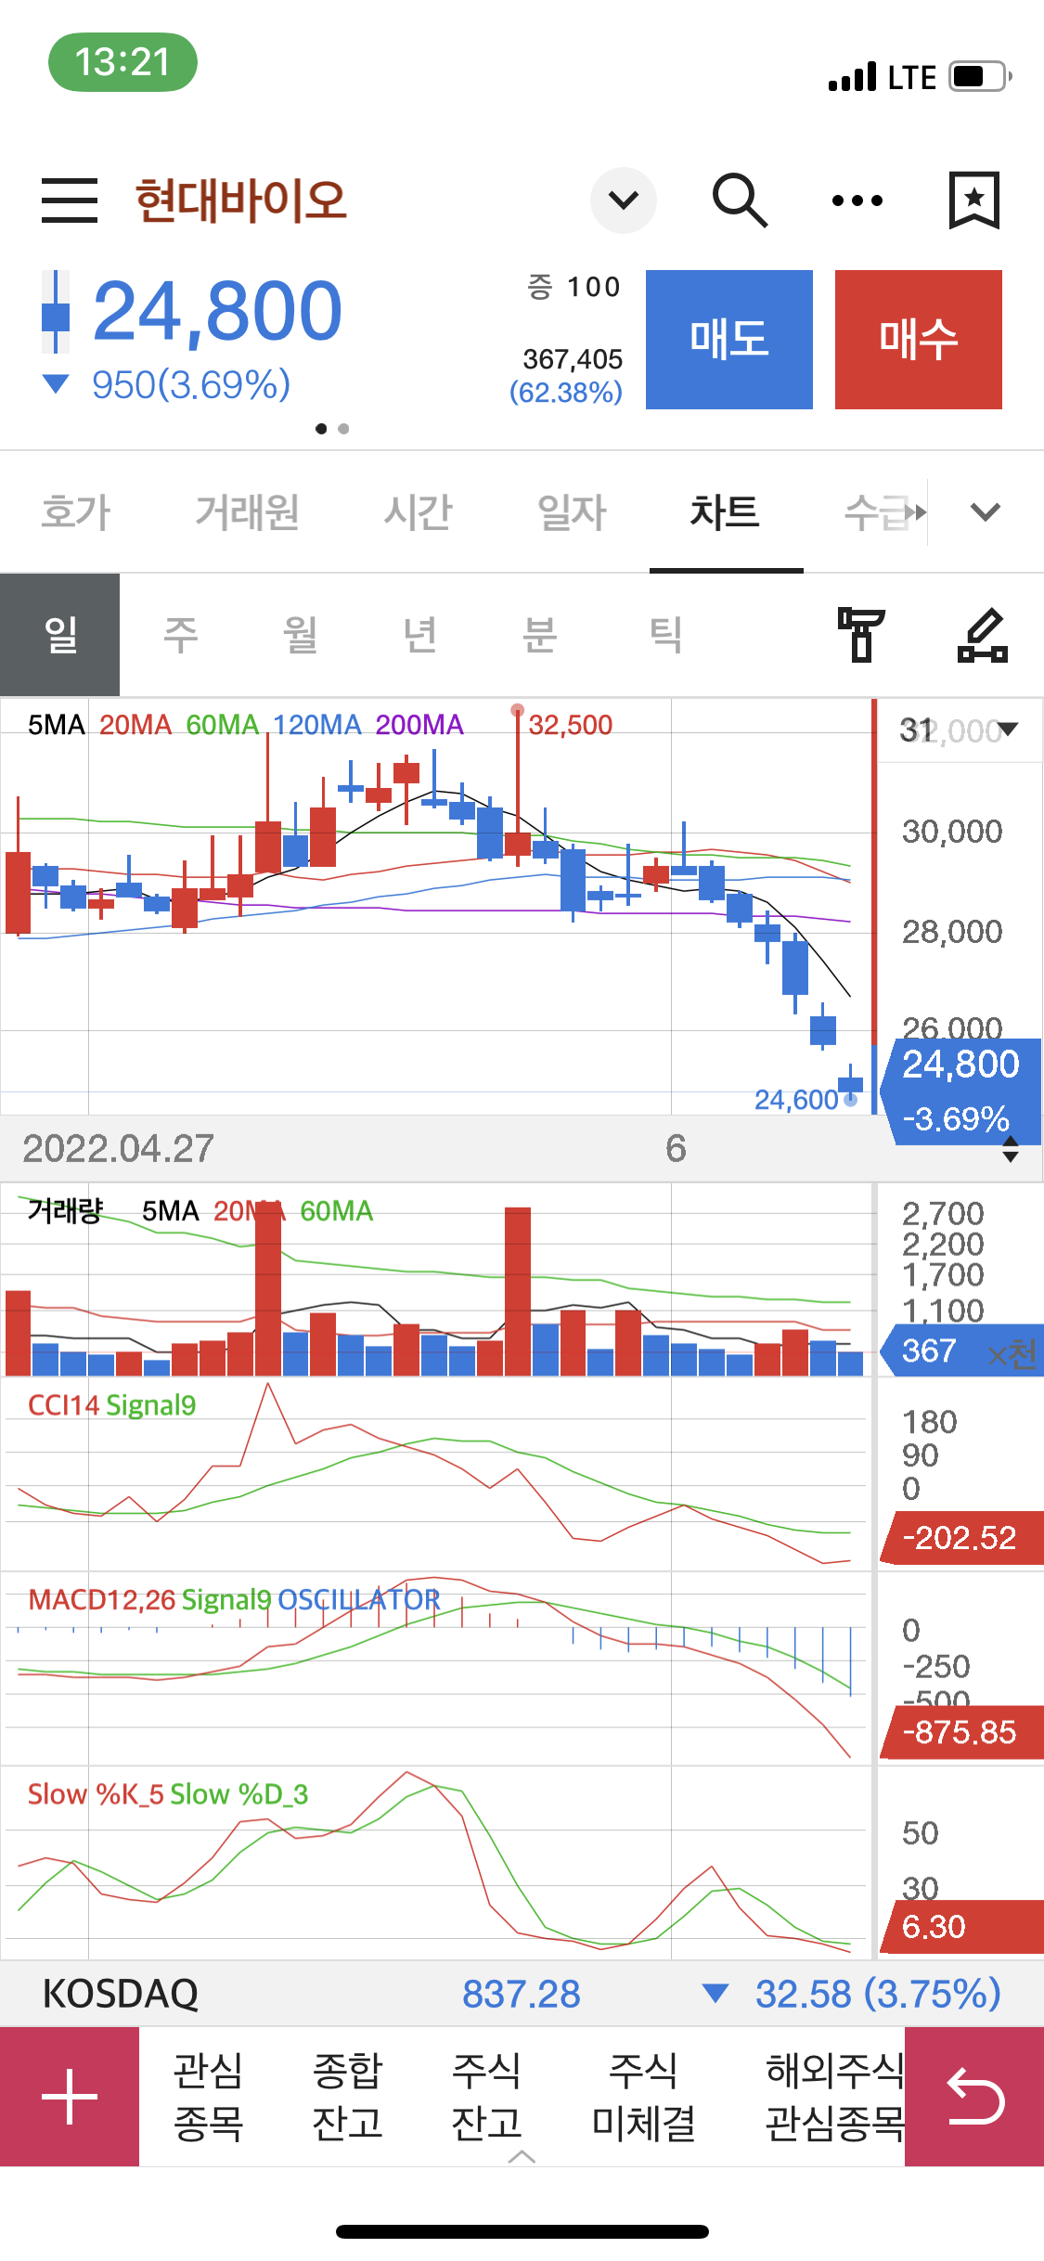
Task: Tap the Slow %K_5 Slow %D_3 label
Action: tap(167, 1794)
